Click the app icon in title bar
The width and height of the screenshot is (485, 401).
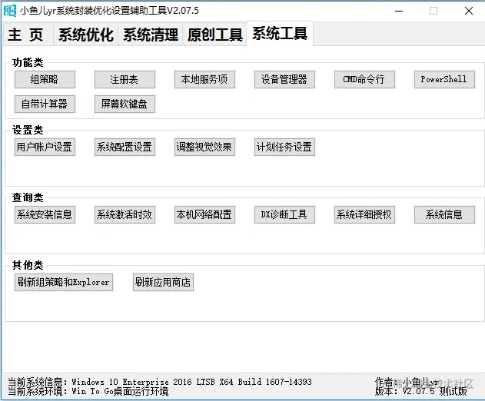9,11
